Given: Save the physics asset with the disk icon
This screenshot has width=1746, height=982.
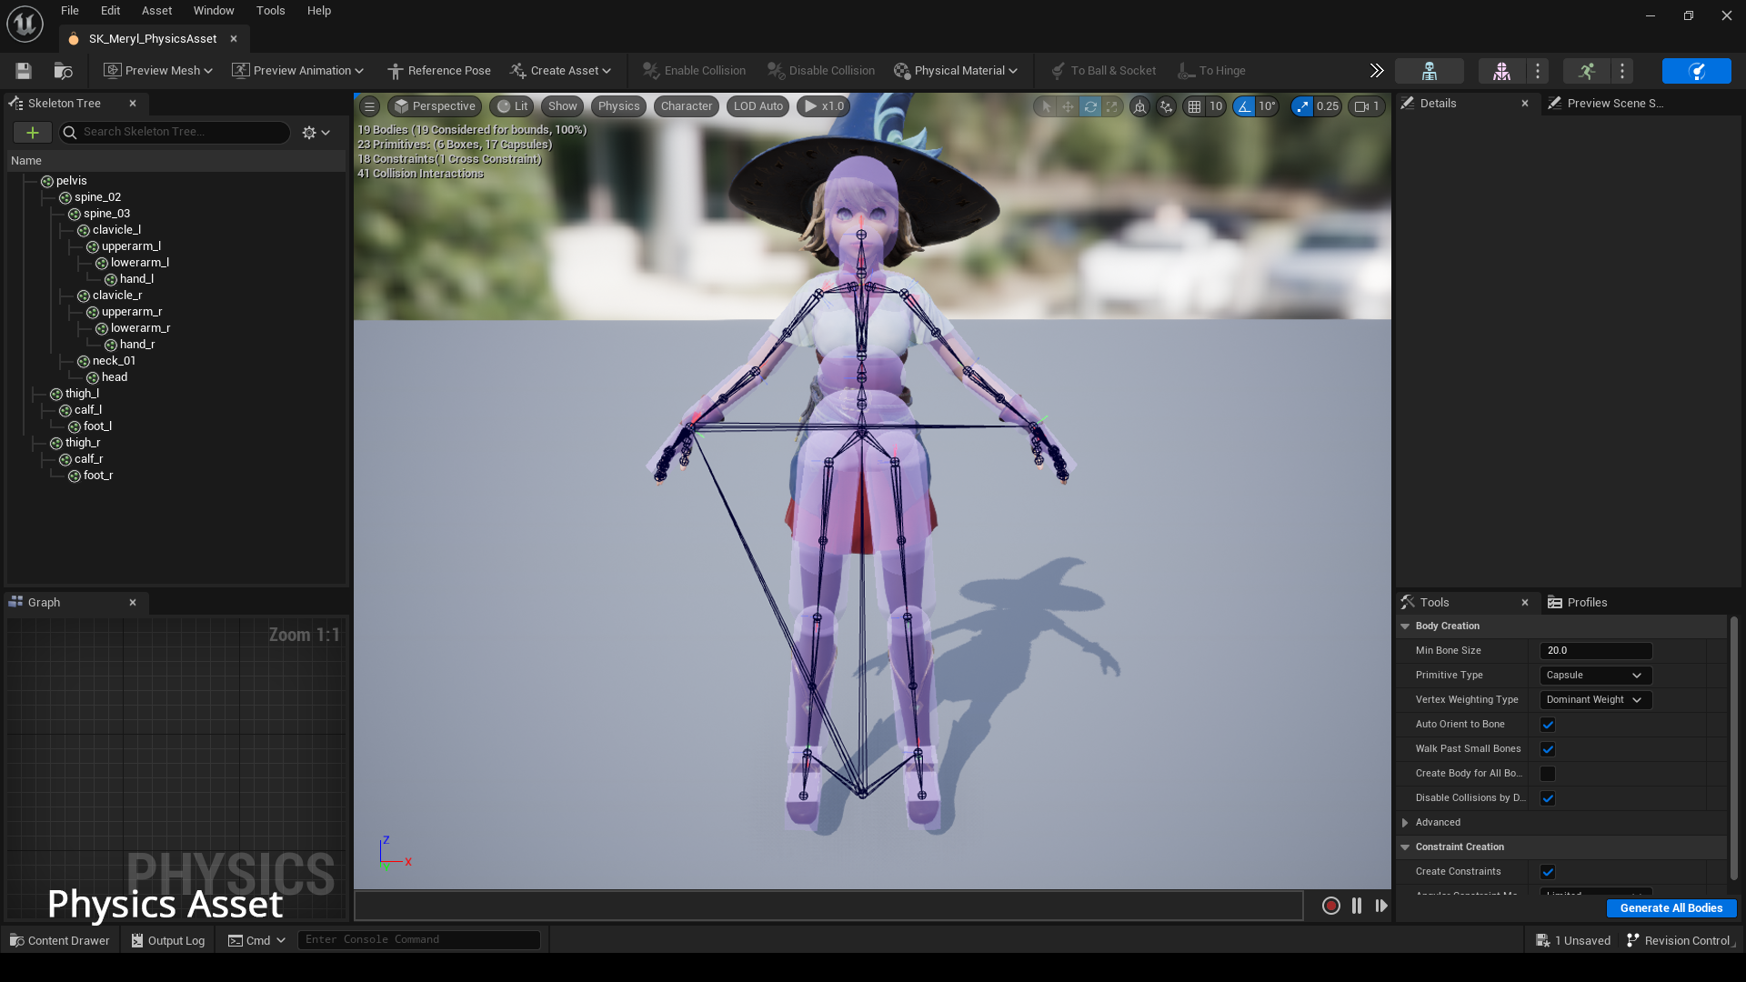Looking at the screenshot, I should click(24, 71).
